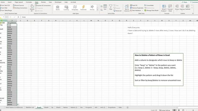
Task: Open the Outline dialog launcher
Action: (193, 14)
